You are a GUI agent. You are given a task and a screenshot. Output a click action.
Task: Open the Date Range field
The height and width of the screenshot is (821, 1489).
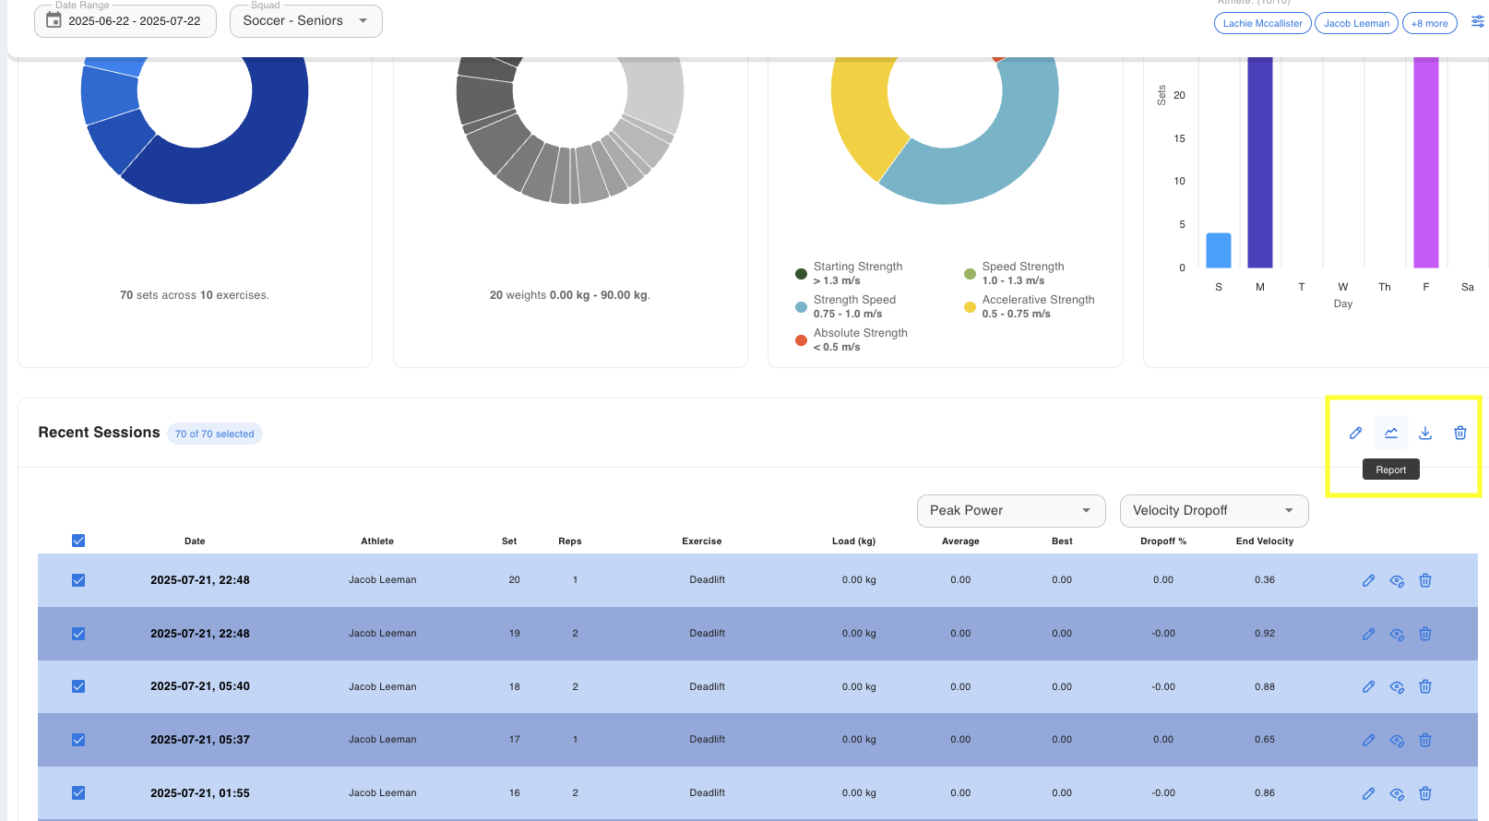coord(125,20)
